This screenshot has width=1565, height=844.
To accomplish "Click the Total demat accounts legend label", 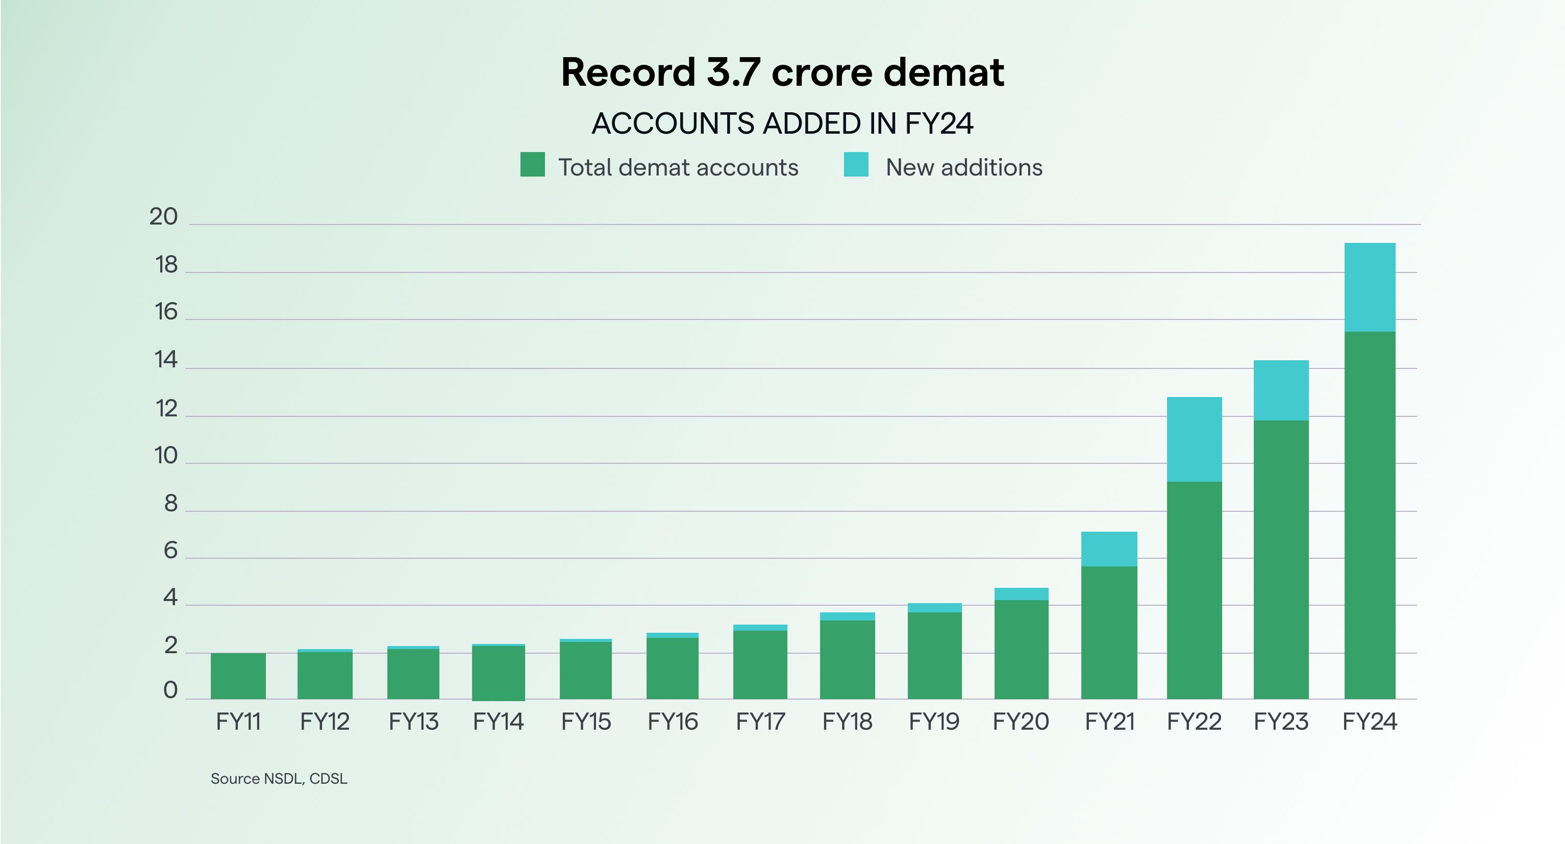I will tap(678, 168).
